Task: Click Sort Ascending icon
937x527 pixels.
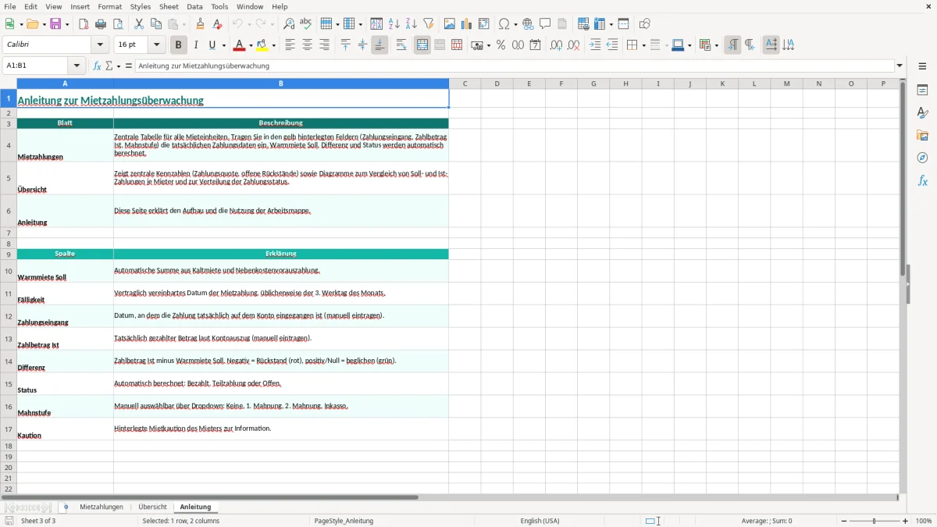Action: [394, 24]
